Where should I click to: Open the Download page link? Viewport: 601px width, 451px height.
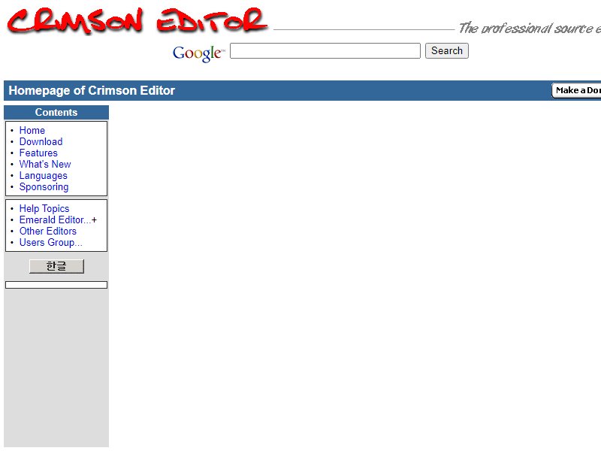point(41,141)
